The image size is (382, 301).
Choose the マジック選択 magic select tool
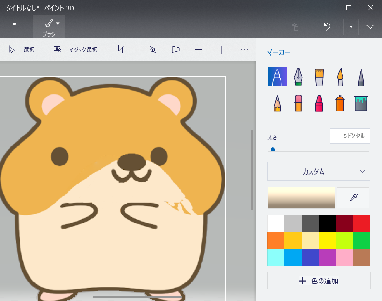(76, 49)
